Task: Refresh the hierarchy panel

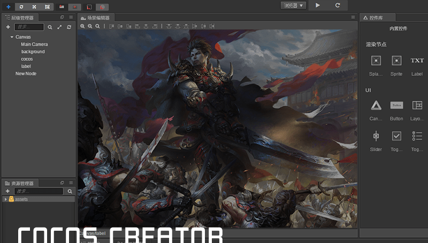Action: [69, 27]
